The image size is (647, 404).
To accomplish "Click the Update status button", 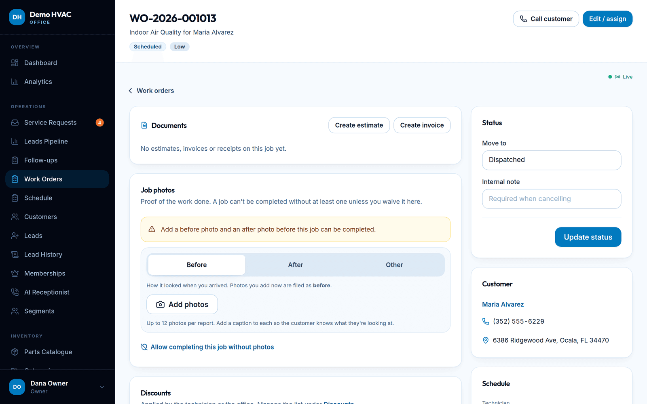I will tap(588, 237).
